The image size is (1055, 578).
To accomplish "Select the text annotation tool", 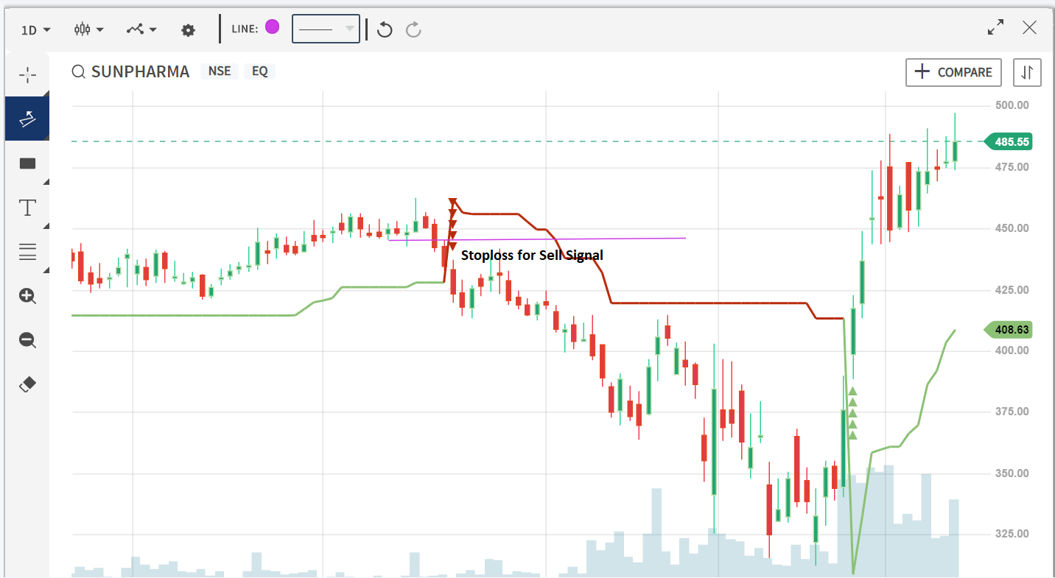I will (27, 208).
